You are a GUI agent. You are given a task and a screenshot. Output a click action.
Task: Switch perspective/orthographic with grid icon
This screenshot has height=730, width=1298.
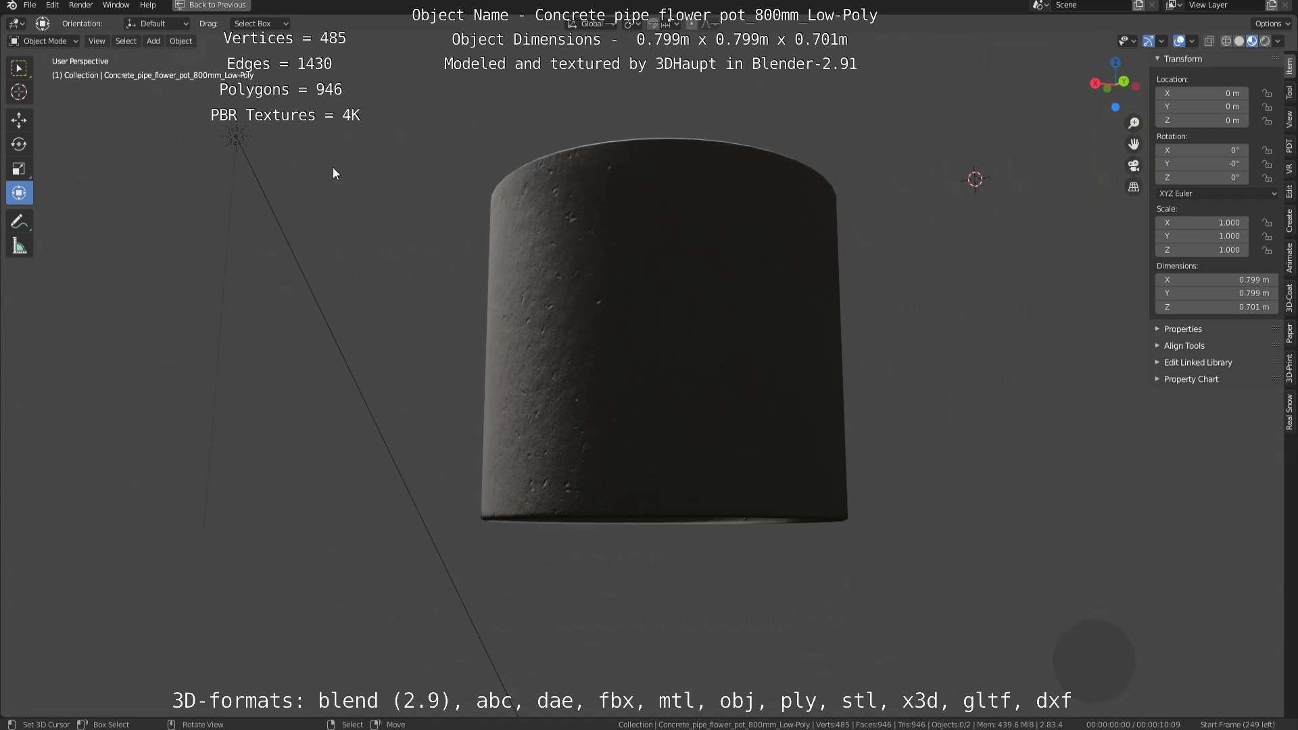coord(1134,187)
